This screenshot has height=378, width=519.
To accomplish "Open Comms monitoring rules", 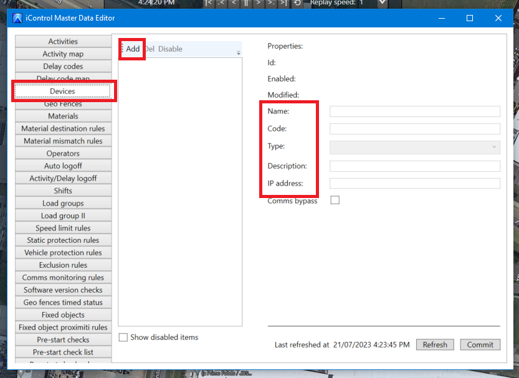I will (63, 278).
